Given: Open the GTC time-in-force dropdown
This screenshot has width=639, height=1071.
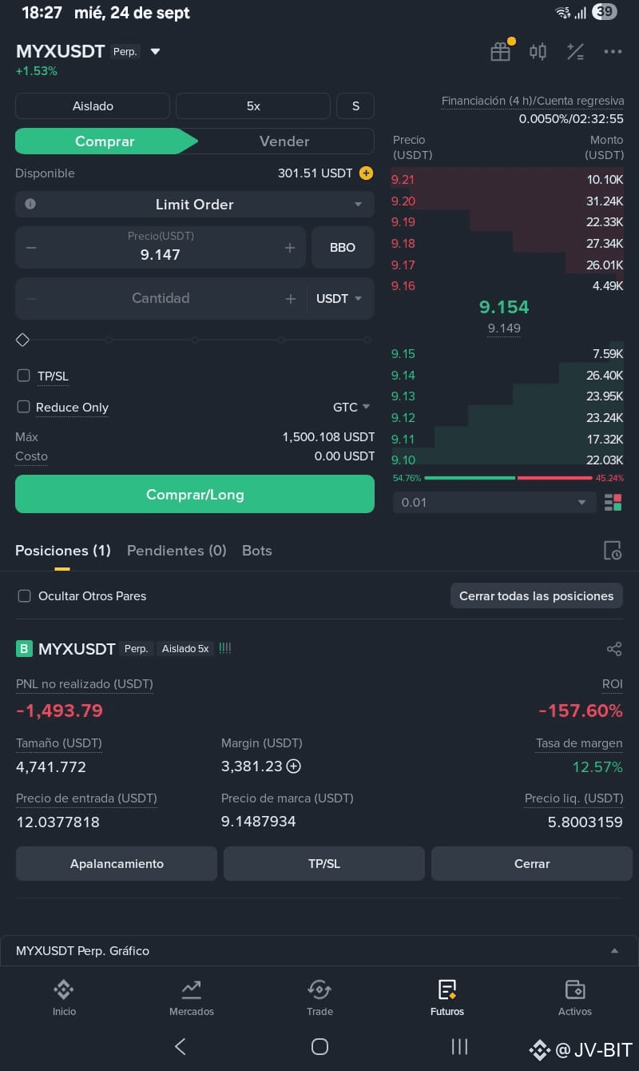Looking at the screenshot, I should coord(351,407).
